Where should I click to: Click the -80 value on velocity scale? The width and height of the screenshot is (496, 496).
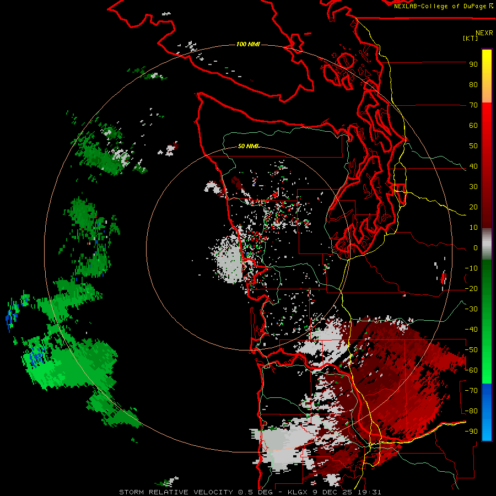coord(471,411)
